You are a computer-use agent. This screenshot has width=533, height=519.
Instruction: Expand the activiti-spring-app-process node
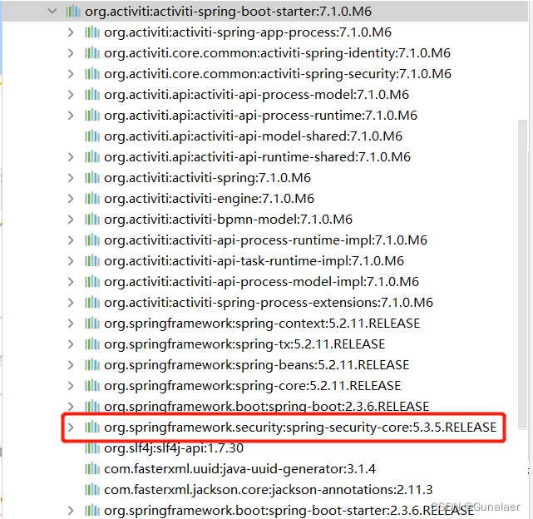coord(71,32)
